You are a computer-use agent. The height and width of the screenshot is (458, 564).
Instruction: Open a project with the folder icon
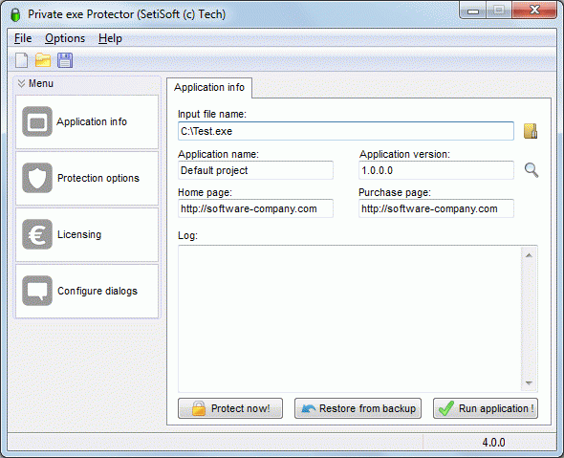click(x=43, y=60)
